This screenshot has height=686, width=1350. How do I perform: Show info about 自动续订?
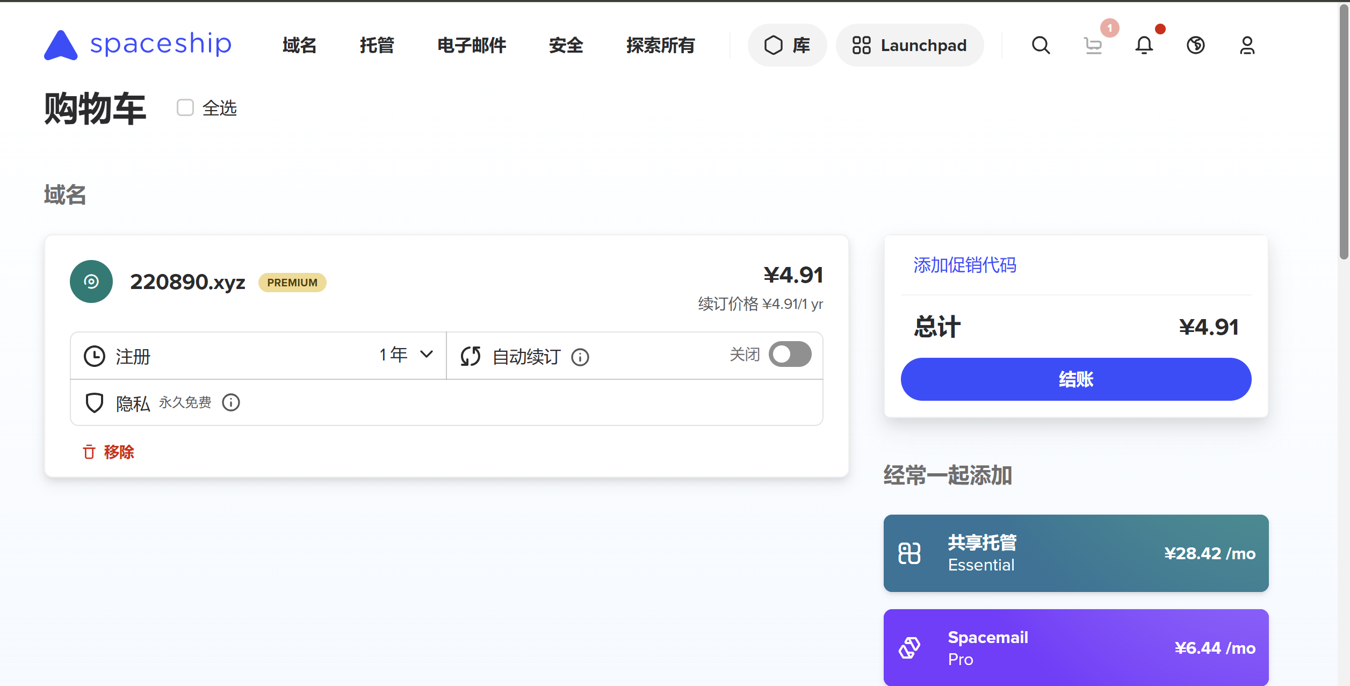coord(580,357)
